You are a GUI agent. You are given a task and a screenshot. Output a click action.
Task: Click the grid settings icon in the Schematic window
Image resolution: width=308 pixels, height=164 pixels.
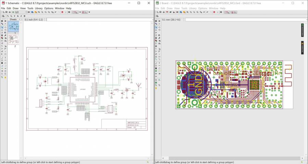pos(3,16)
